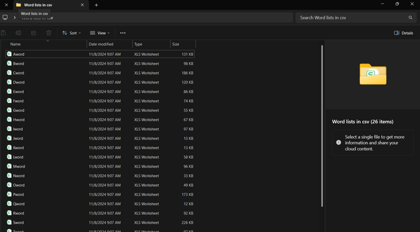The height and width of the screenshot is (232, 420).
Task: Select the Pword file in the list
Action: click(x=19, y=194)
